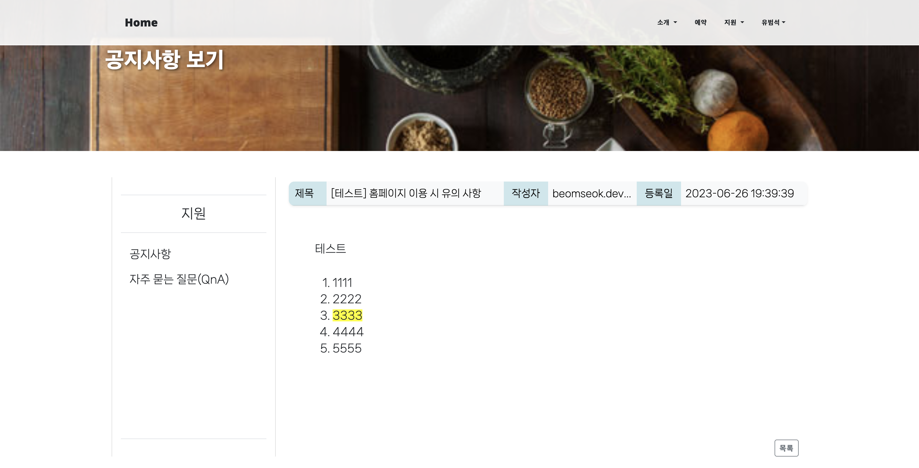Open the 유범석 user dropdown
Screen dimensions: 919x468
point(773,22)
